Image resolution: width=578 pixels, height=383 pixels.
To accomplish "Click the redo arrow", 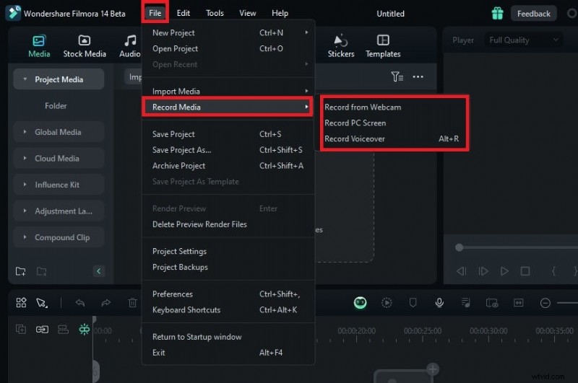I will [105, 303].
